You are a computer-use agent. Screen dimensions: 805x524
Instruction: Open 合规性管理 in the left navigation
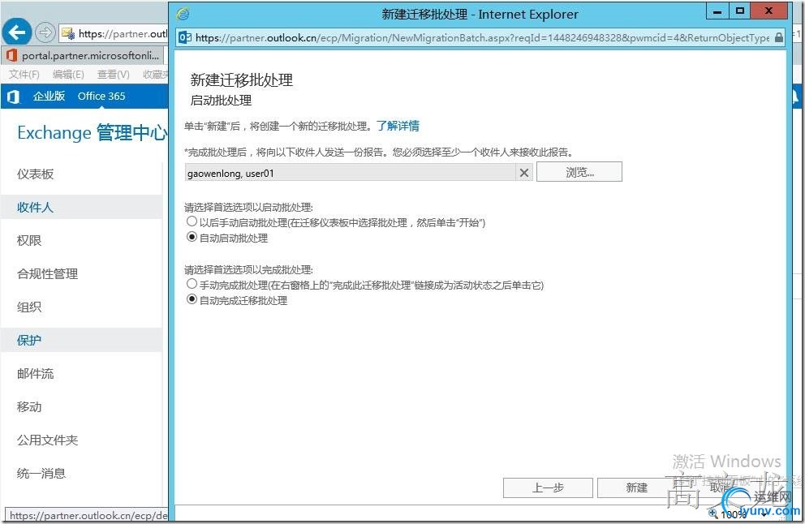[x=47, y=274]
